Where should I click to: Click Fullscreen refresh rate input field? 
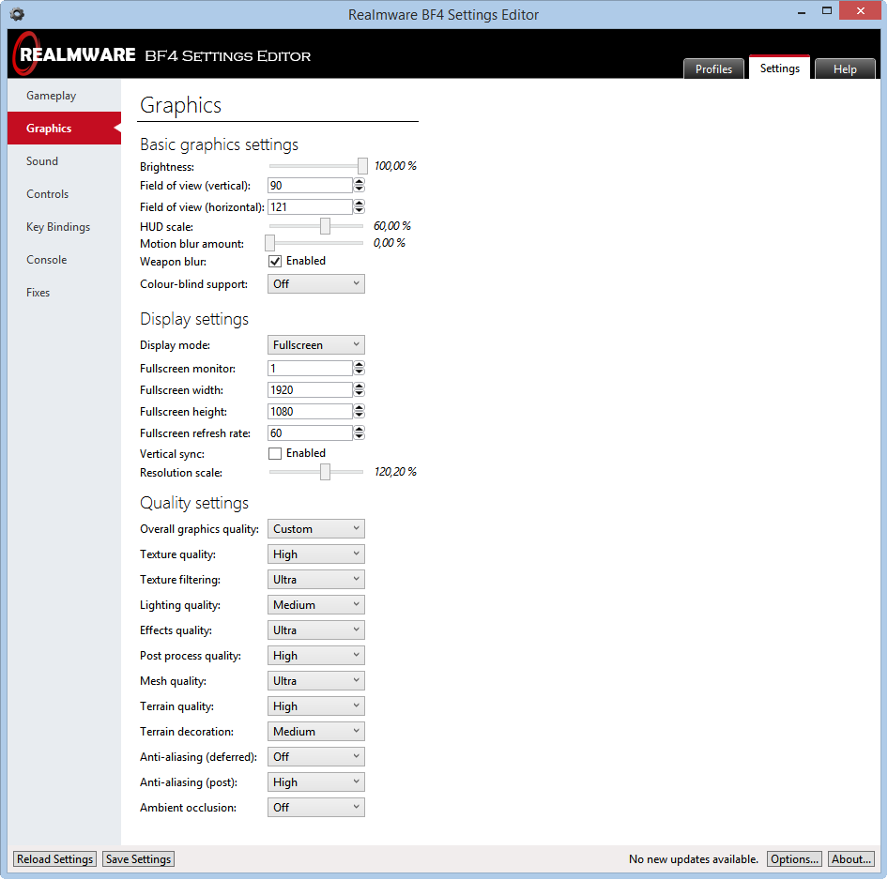click(311, 432)
